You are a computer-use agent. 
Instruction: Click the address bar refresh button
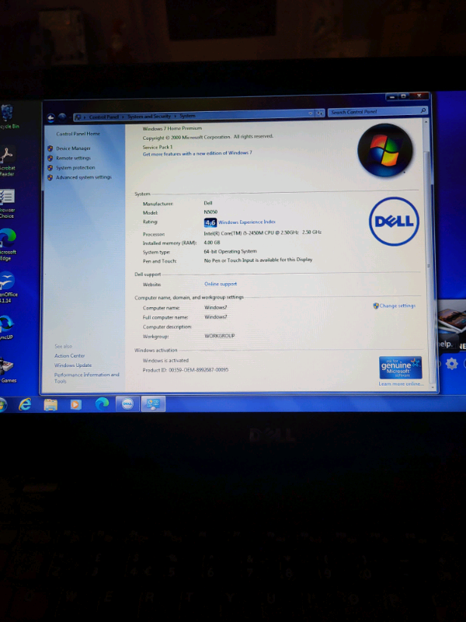[320, 113]
